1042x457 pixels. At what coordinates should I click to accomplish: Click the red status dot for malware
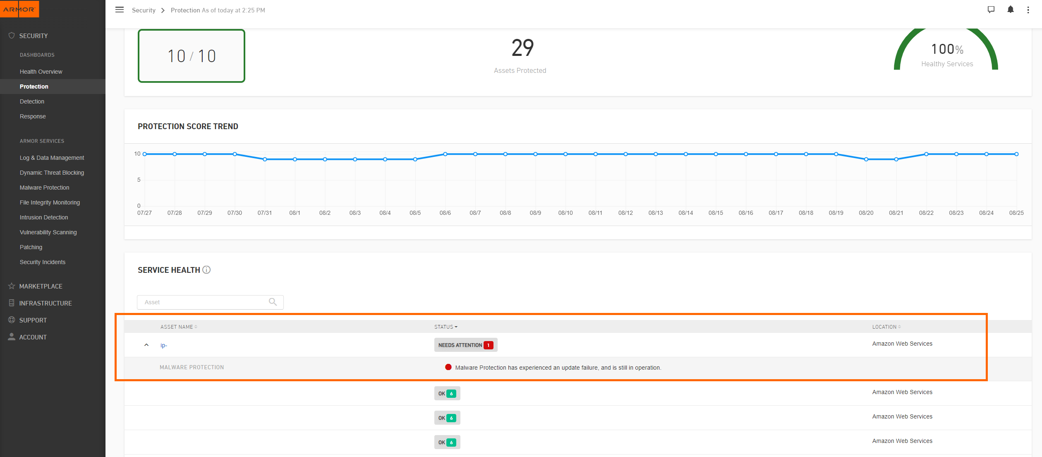448,367
